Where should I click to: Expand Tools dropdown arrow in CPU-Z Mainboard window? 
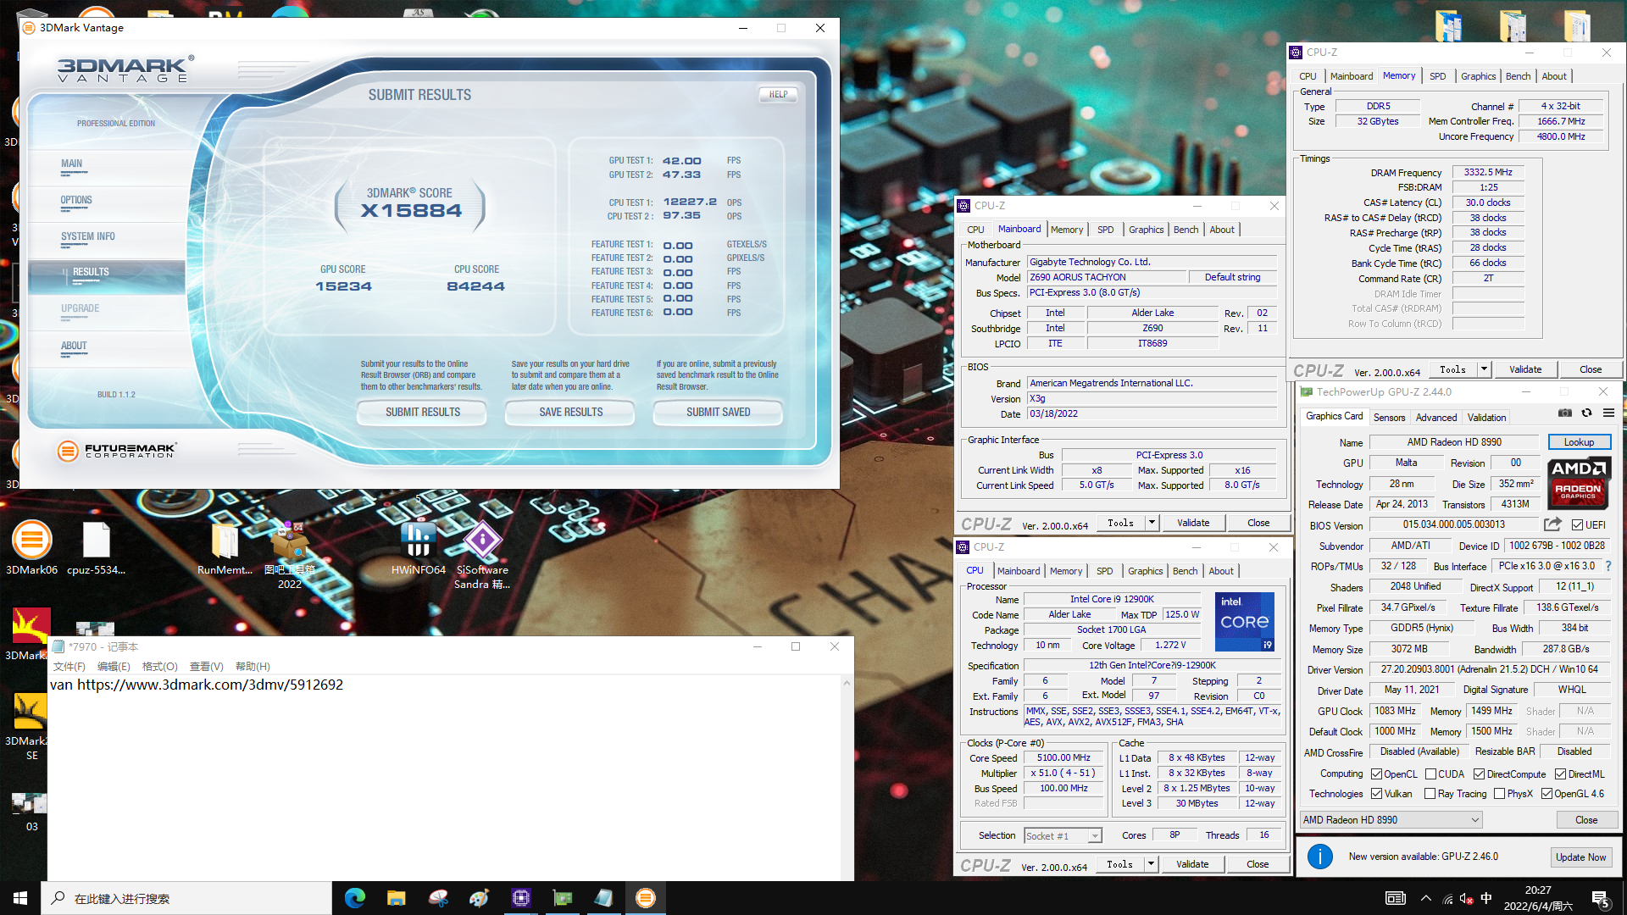pyautogui.click(x=1152, y=523)
